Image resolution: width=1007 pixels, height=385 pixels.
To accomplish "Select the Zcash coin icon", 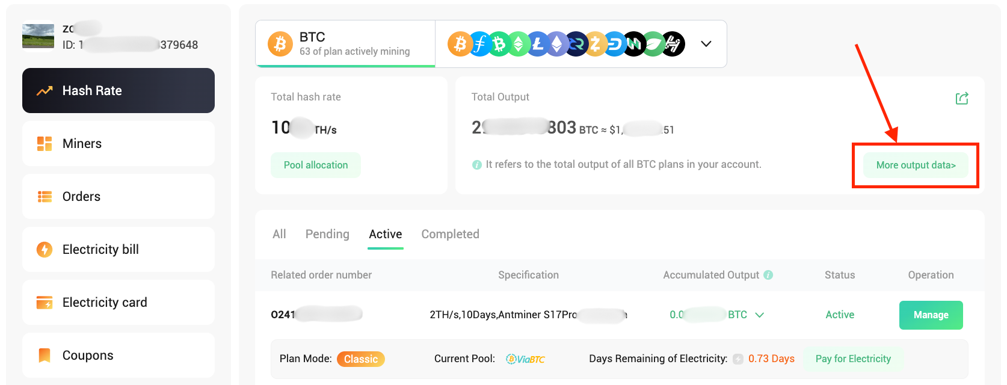I will (x=596, y=44).
